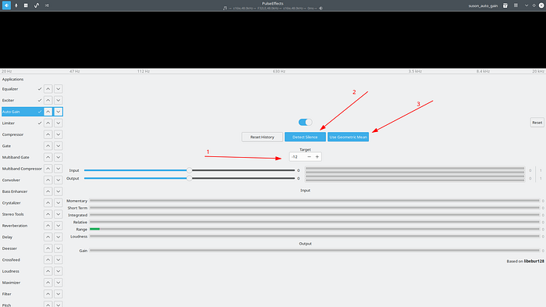Image resolution: width=546 pixels, height=307 pixels.
Task: Increase Target value with plus button
Action: pyautogui.click(x=317, y=157)
